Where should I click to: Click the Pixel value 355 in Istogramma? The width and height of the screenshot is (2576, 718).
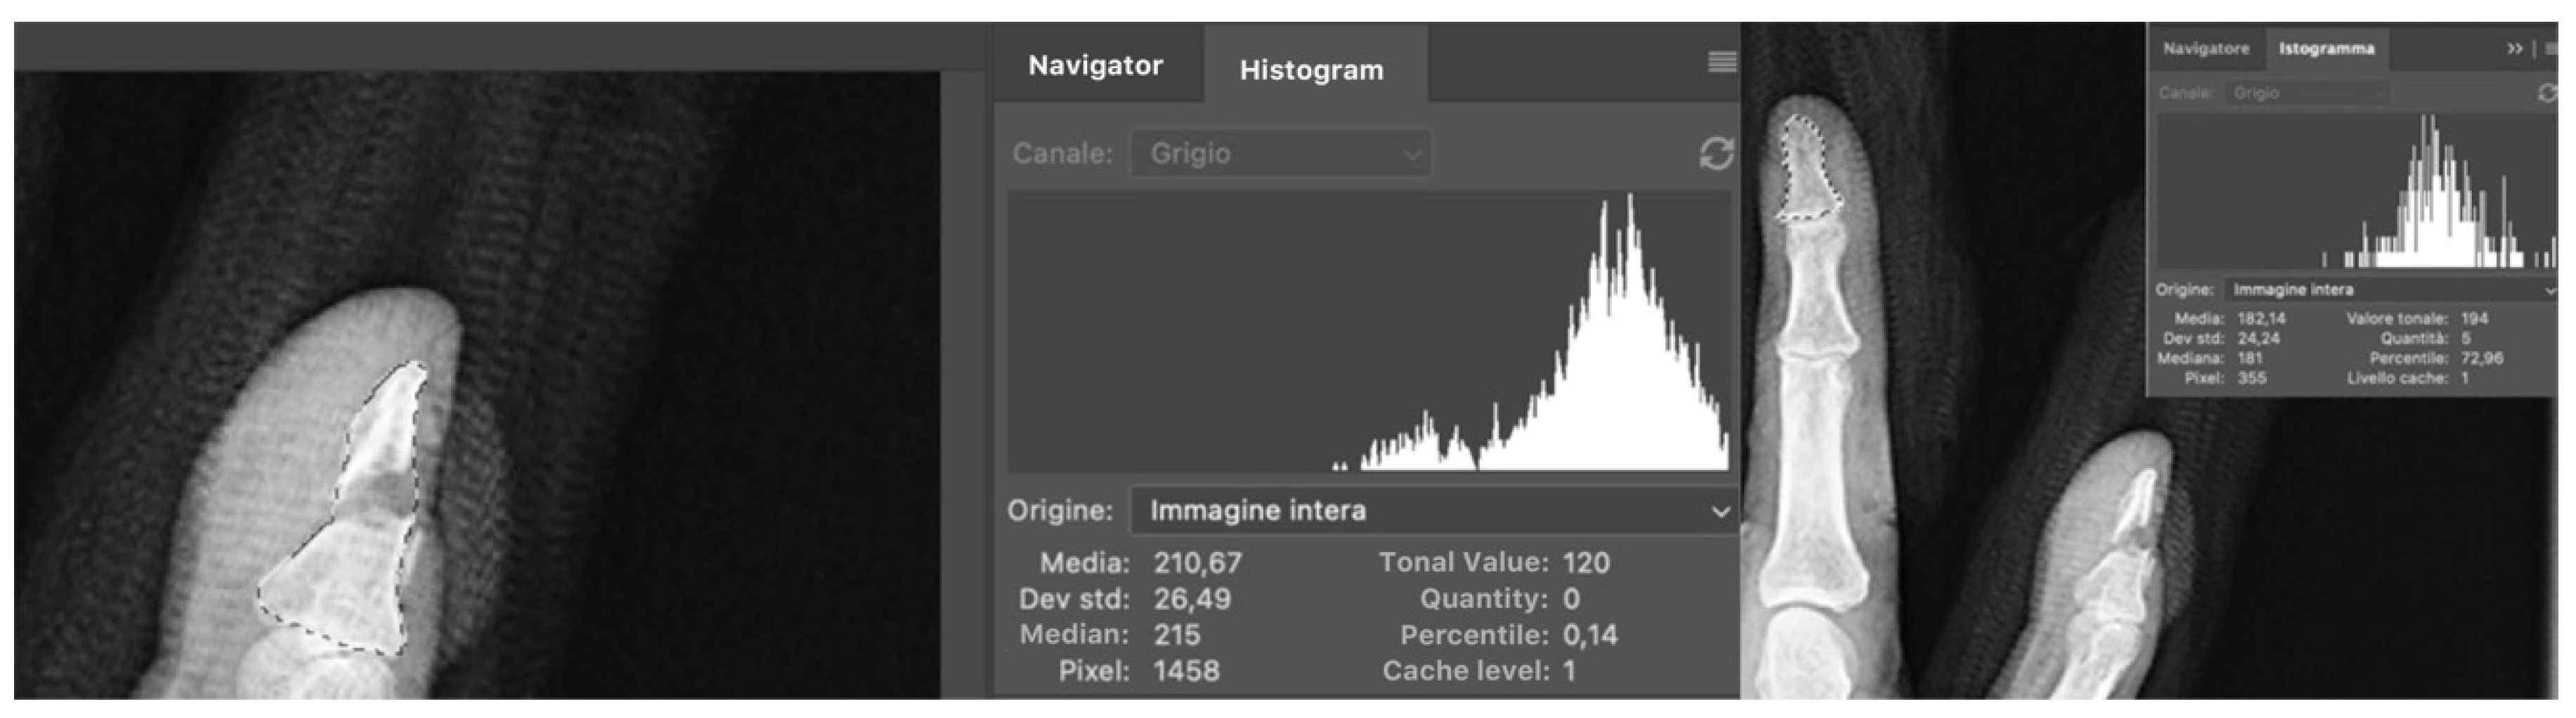2252,379
